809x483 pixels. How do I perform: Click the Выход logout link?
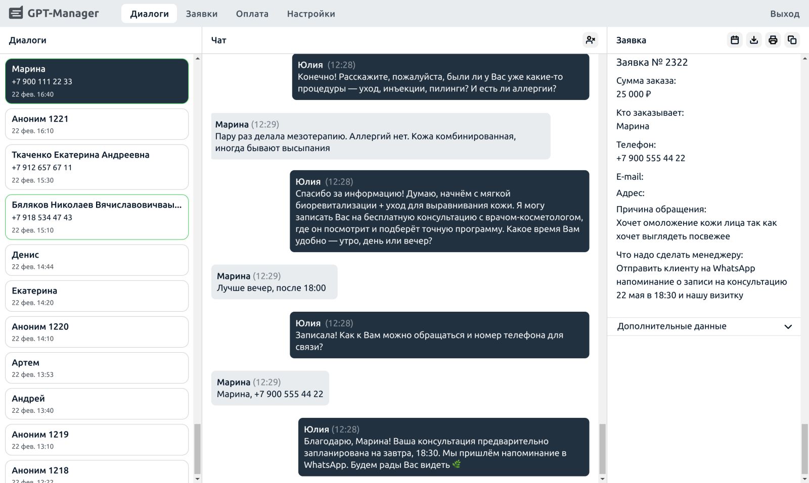784,14
